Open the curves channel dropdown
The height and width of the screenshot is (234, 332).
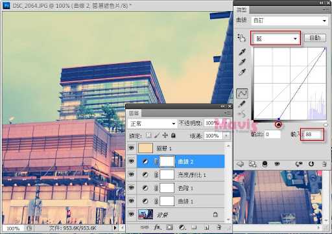pyautogui.click(x=276, y=38)
